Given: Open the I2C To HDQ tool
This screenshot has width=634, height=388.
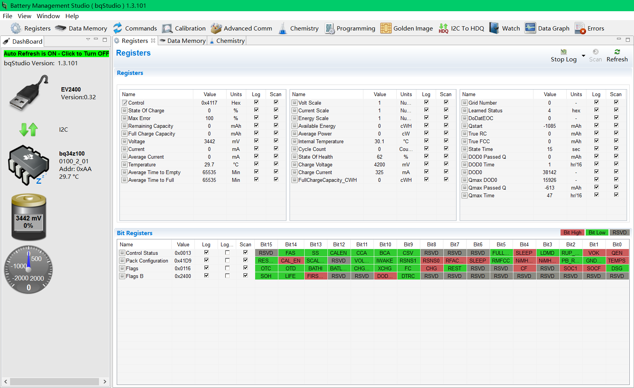Looking at the screenshot, I should (x=461, y=28).
